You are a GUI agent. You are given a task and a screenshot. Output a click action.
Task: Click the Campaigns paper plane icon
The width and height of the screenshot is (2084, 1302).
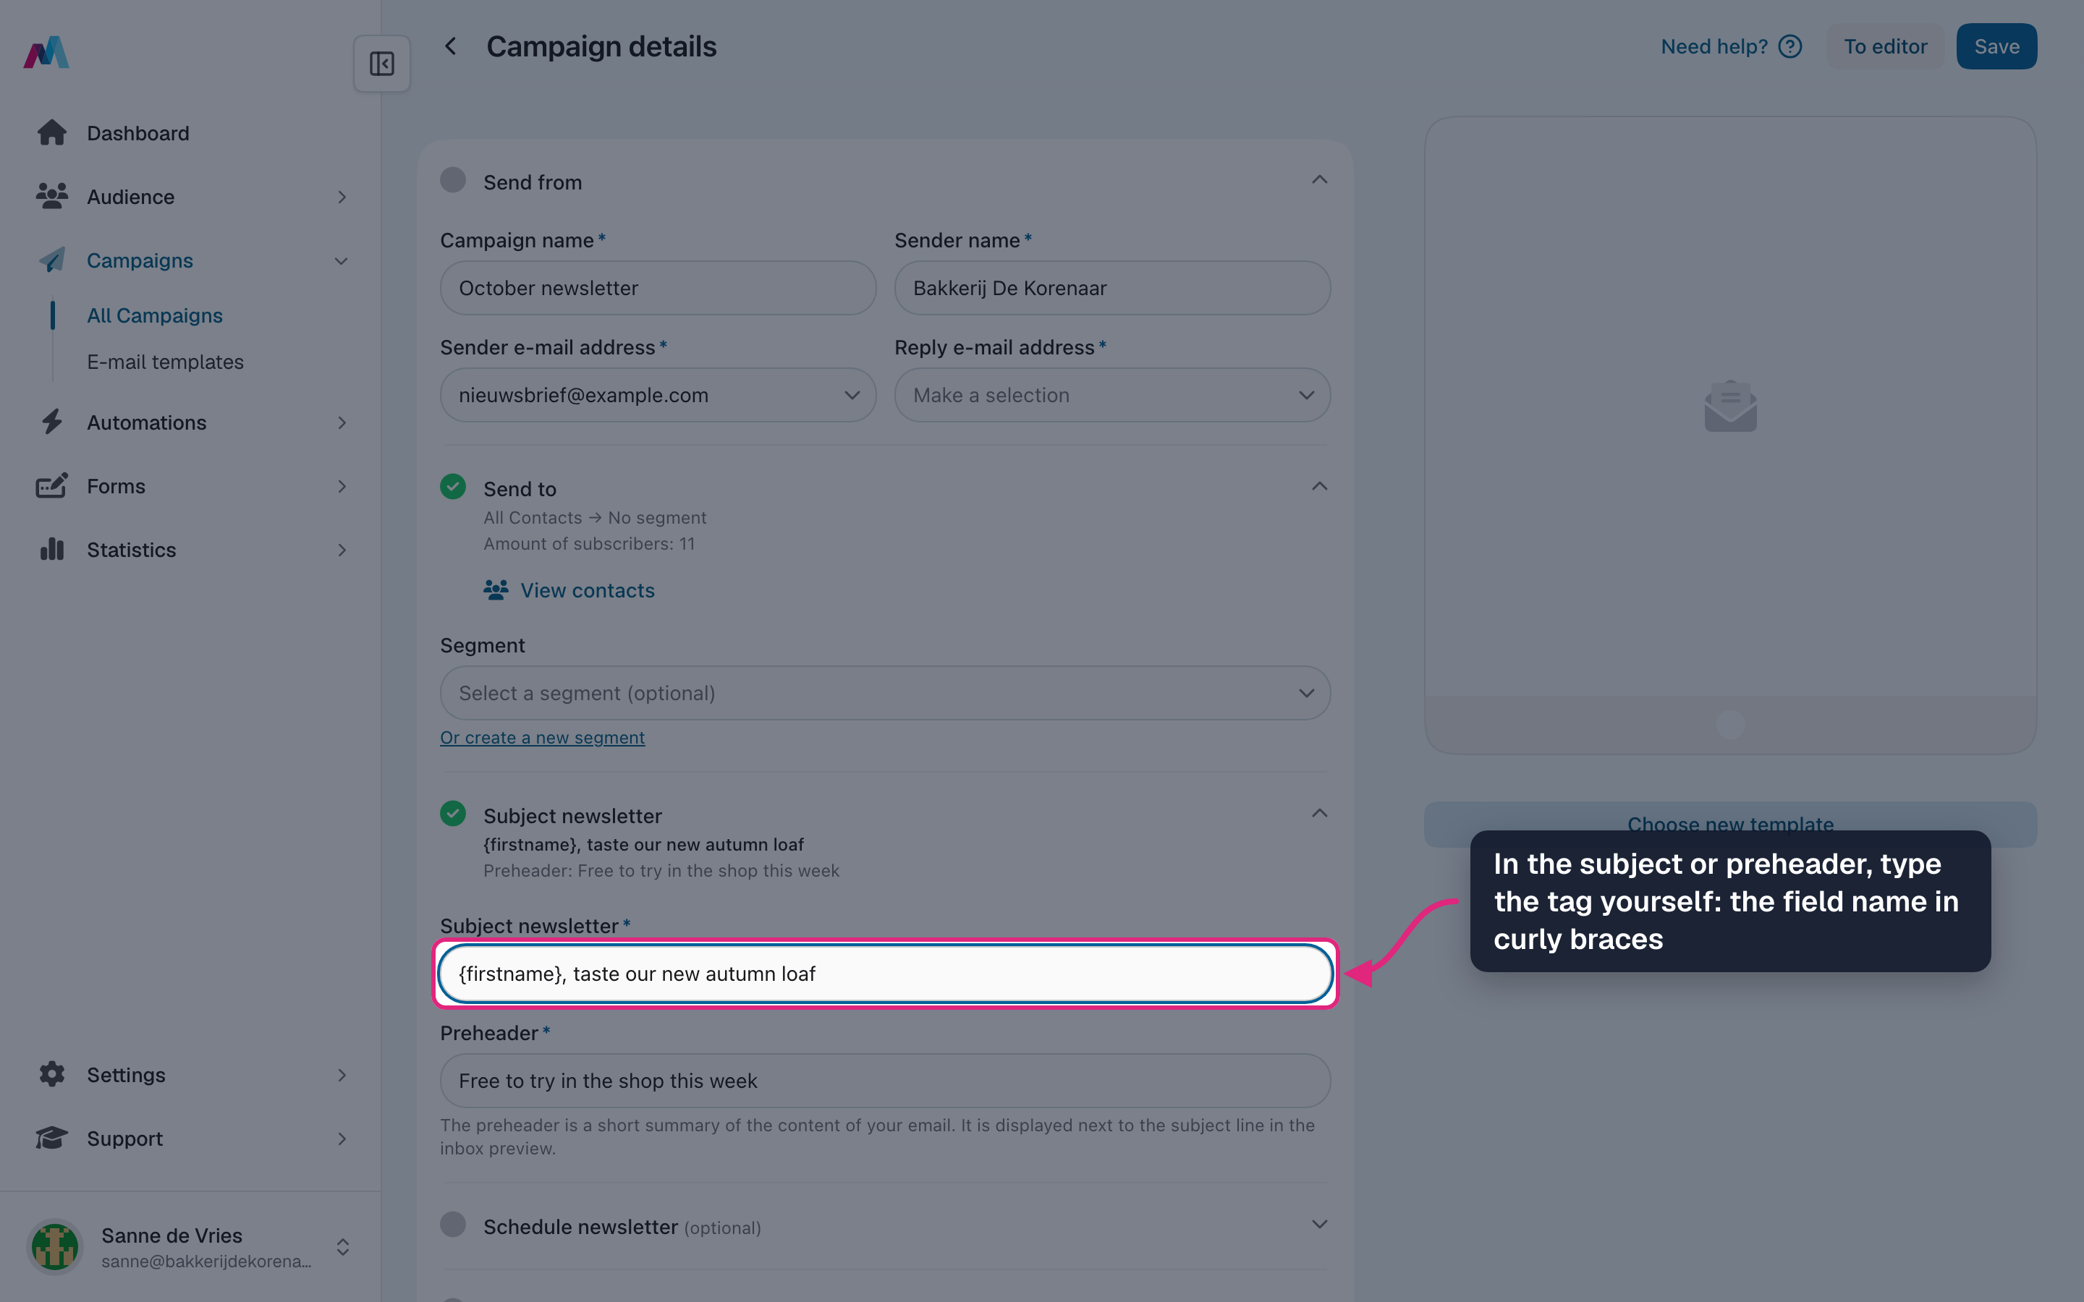(x=51, y=260)
